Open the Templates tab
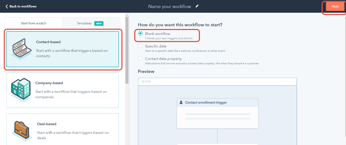 pyautogui.click(x=91, y=23)
